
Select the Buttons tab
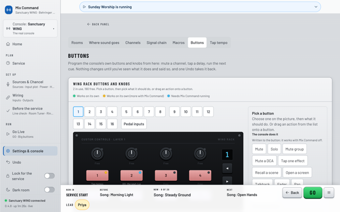coord(197,42)
